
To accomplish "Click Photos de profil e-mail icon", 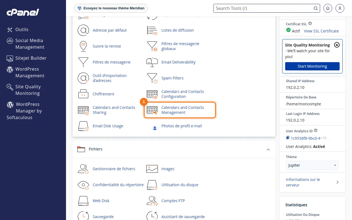I will tap(155, 128).
